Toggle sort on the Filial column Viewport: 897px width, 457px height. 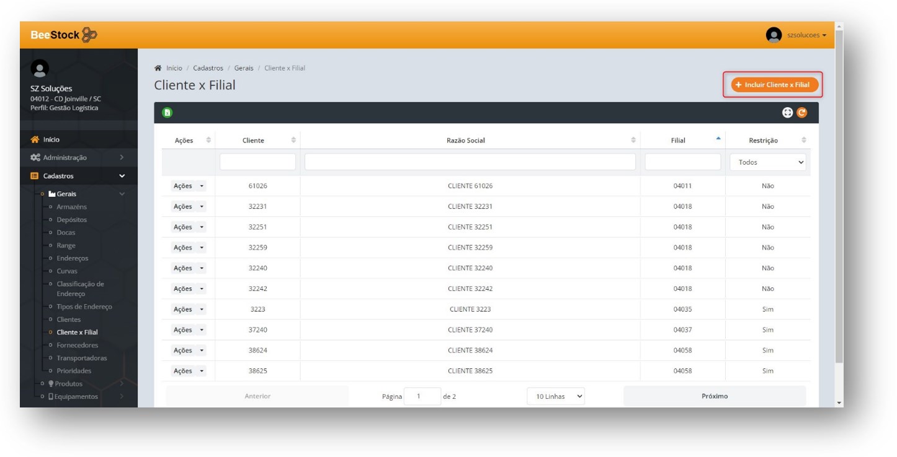[718, 140]
